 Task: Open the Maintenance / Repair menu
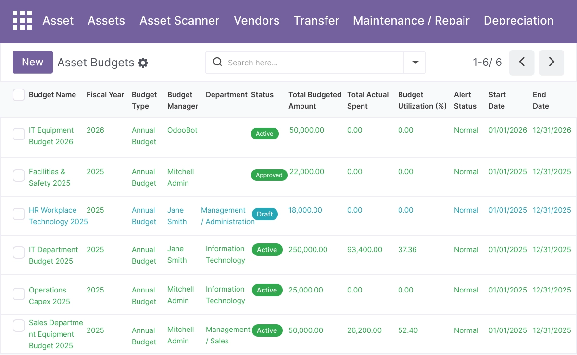coord(411,21)
